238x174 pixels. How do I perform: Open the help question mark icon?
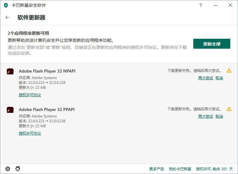coord(201,5)
